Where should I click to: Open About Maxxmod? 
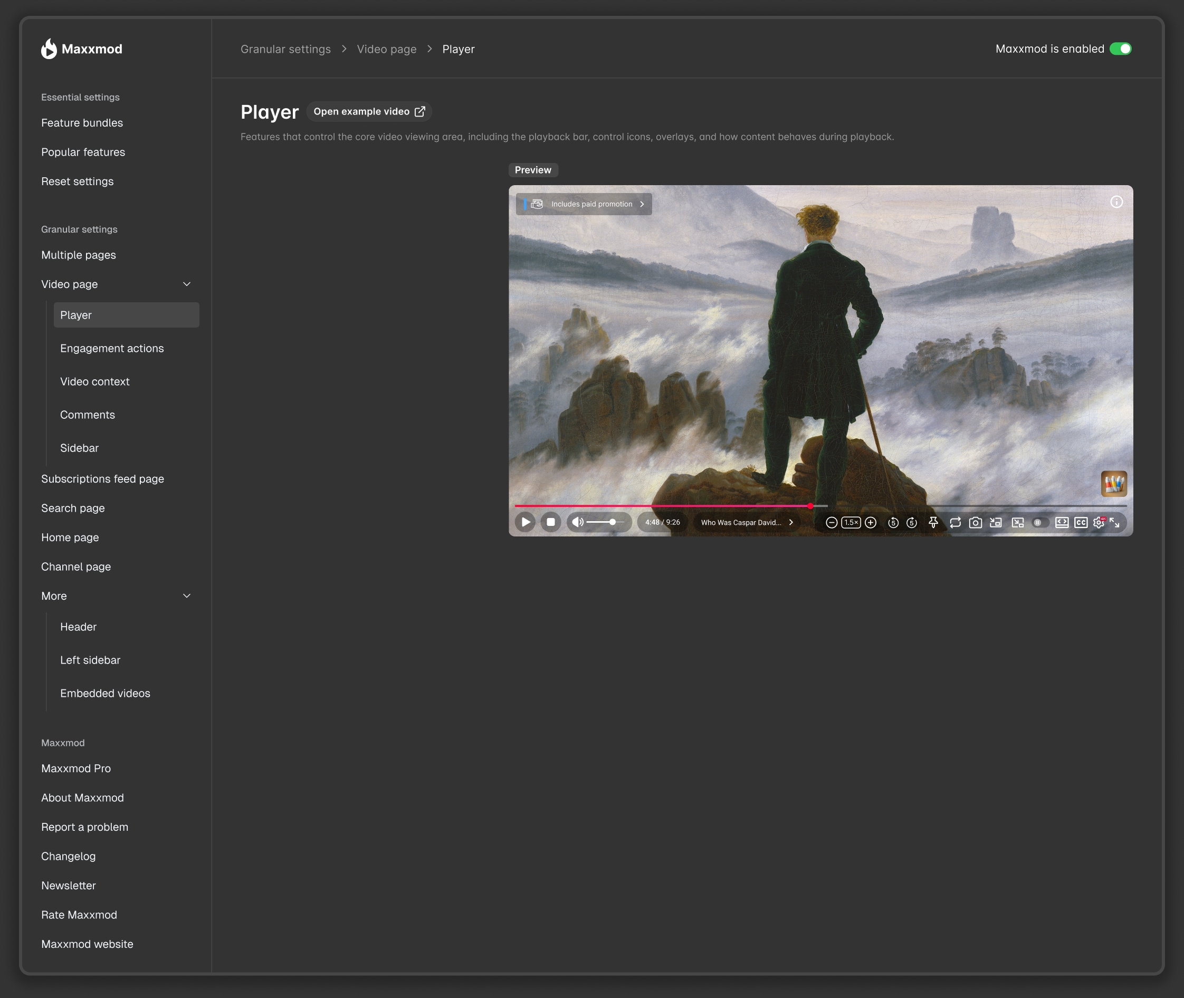tap(83, 798)
